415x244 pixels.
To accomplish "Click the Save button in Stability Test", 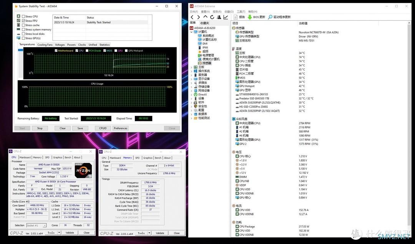I will point(80,128).
